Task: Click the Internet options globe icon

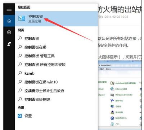Action: click(112, 89)
